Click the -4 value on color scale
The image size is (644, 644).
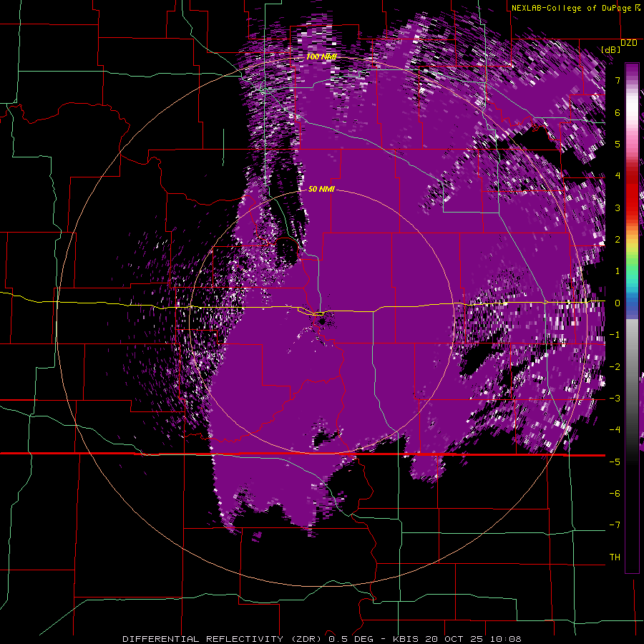[x=615, y=430]
